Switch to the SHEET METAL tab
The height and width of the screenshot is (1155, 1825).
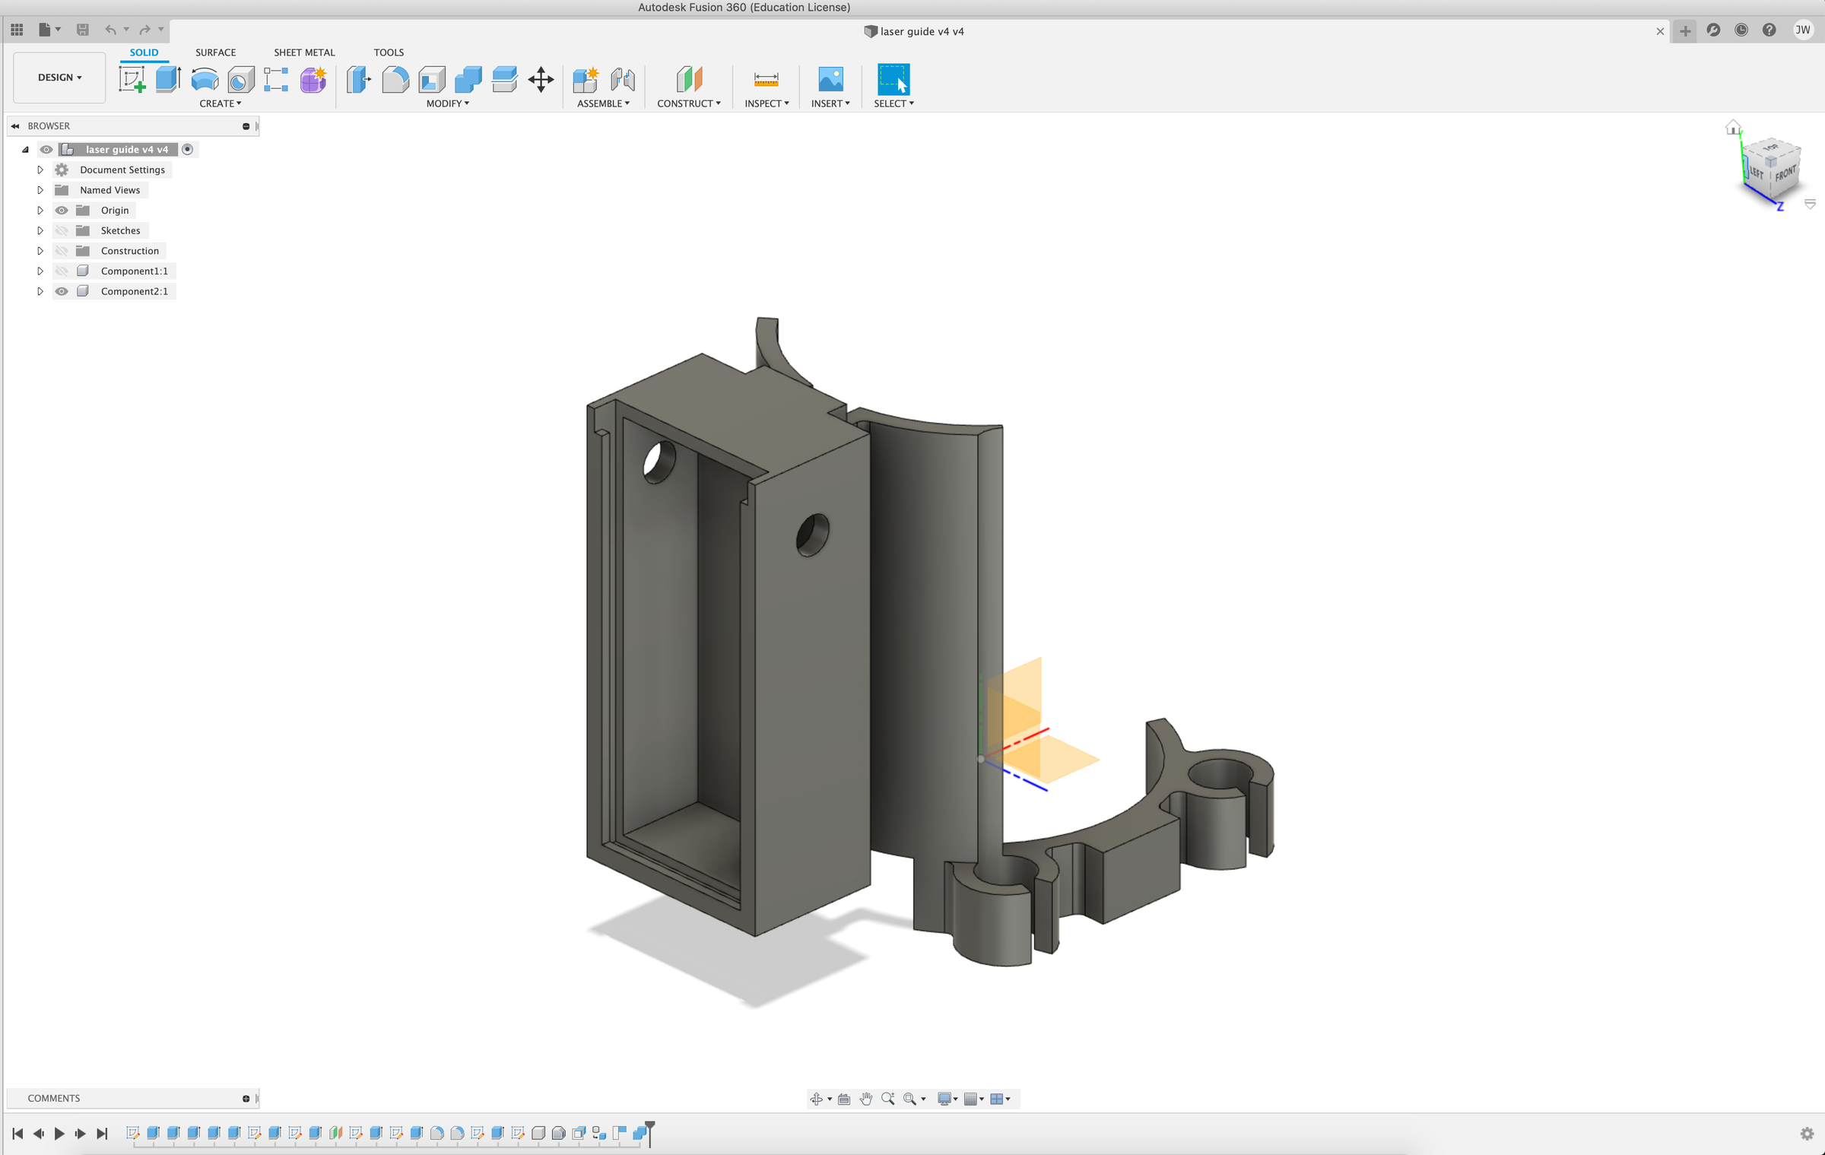(304, 52)
